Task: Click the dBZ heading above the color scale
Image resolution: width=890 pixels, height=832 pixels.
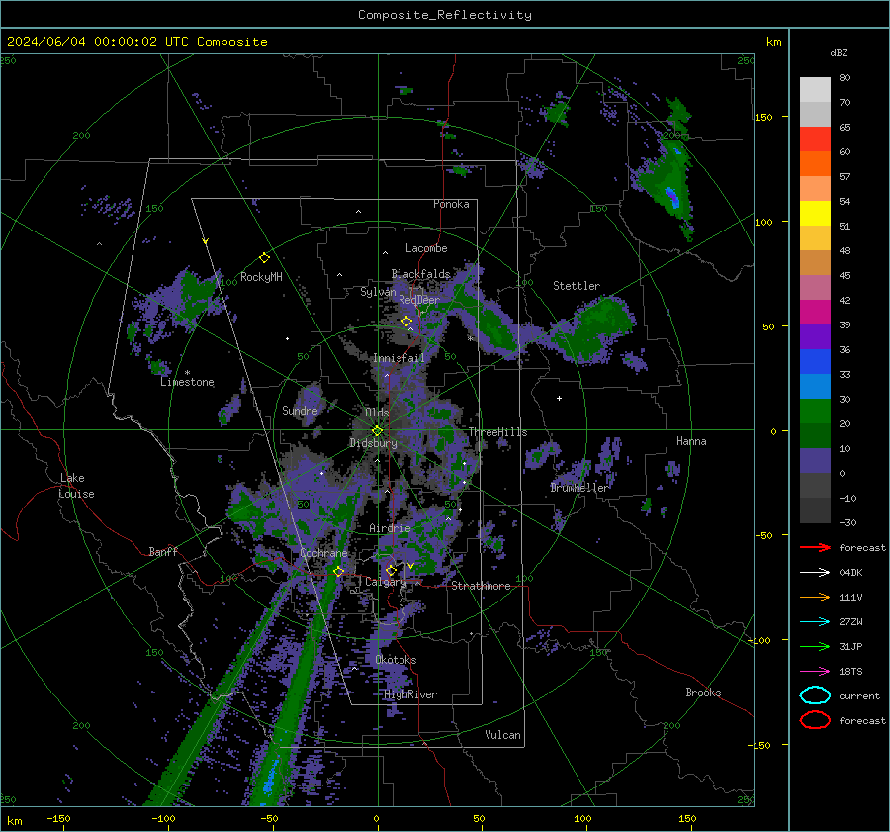Action: point(839,52)
